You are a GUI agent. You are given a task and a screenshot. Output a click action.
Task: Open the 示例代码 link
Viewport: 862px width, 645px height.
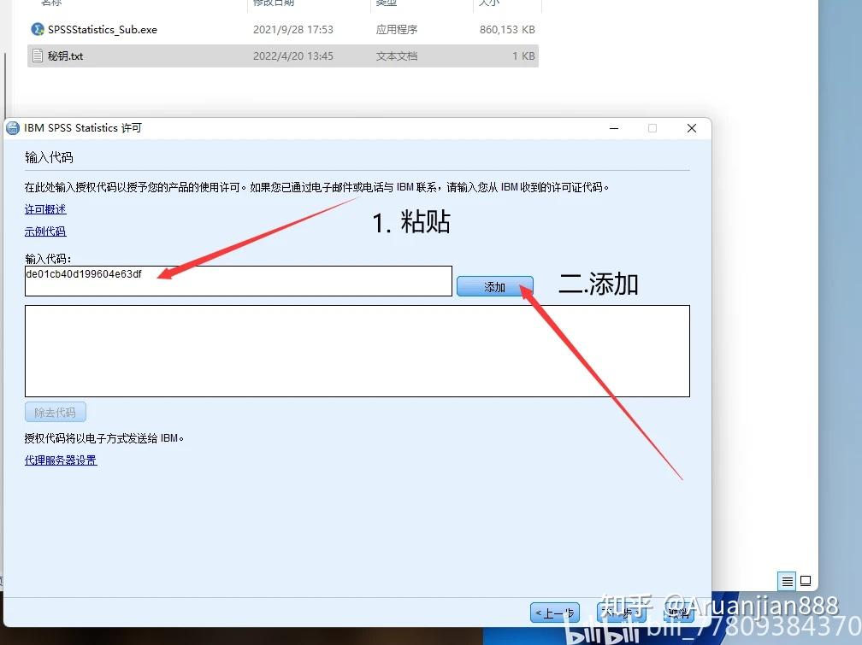tap(44, 231)
